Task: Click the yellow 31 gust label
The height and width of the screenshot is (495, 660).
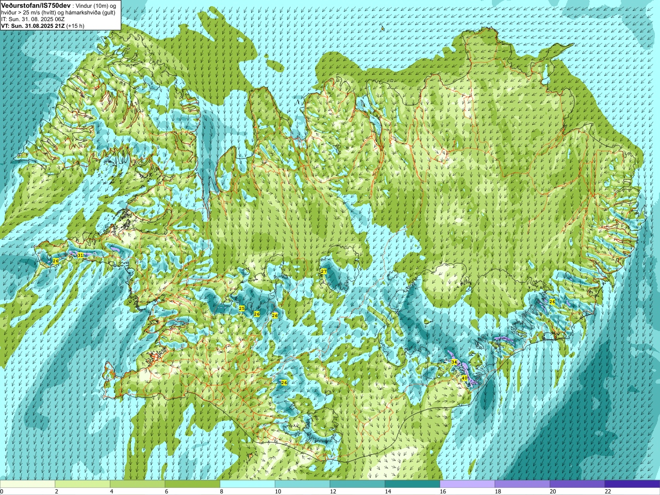Action: (80, 255)
